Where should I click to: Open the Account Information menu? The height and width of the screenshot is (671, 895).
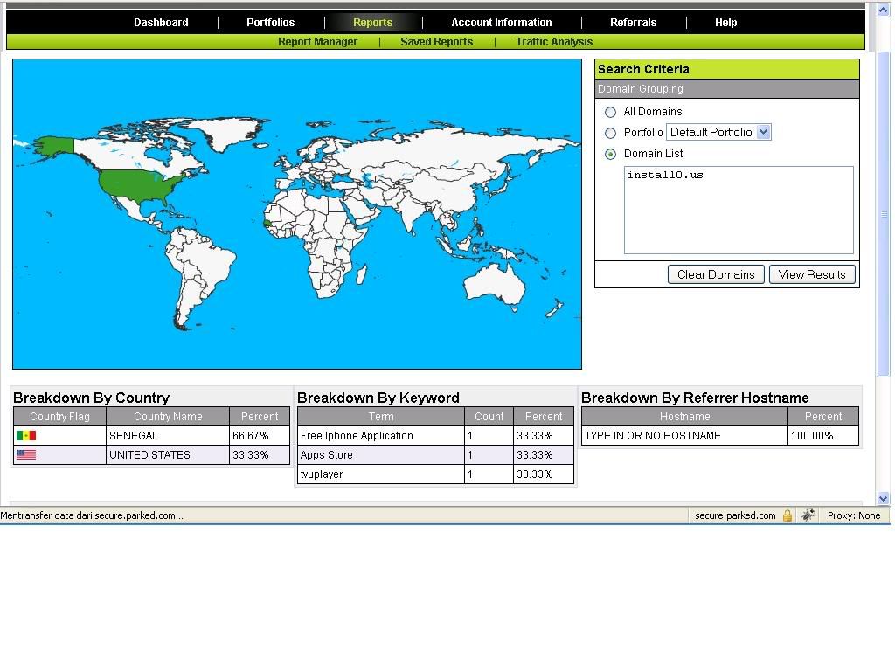pyautogui.click(x=501, y=22)
